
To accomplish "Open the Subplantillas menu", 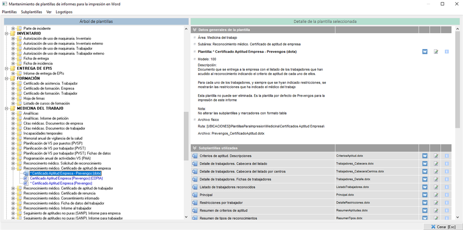I will coord(32,12).
